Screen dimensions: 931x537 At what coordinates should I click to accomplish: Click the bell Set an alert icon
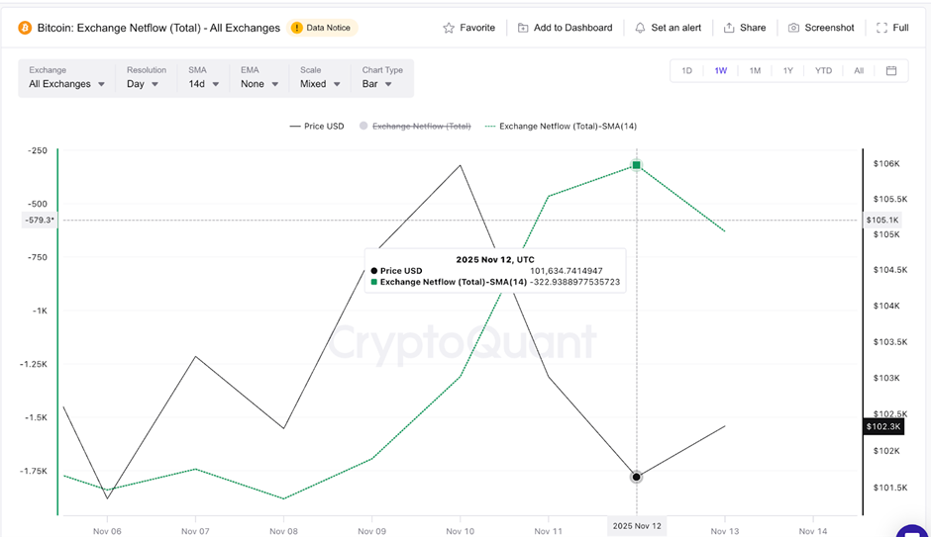[x=640, y=28]
